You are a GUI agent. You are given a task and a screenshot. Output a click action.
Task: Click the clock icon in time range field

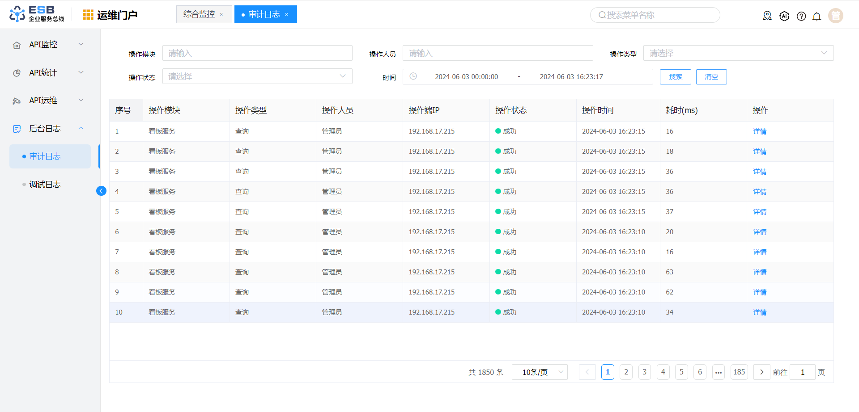(x=413, y=76)
